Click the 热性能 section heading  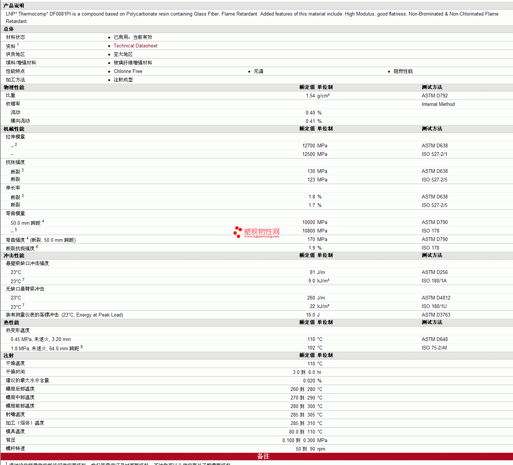tap(11, 322)
